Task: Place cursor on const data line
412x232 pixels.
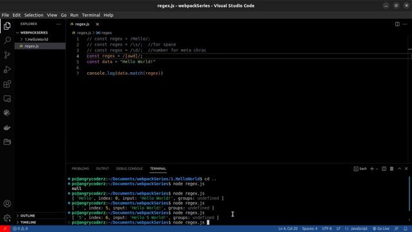Action: 121,62
